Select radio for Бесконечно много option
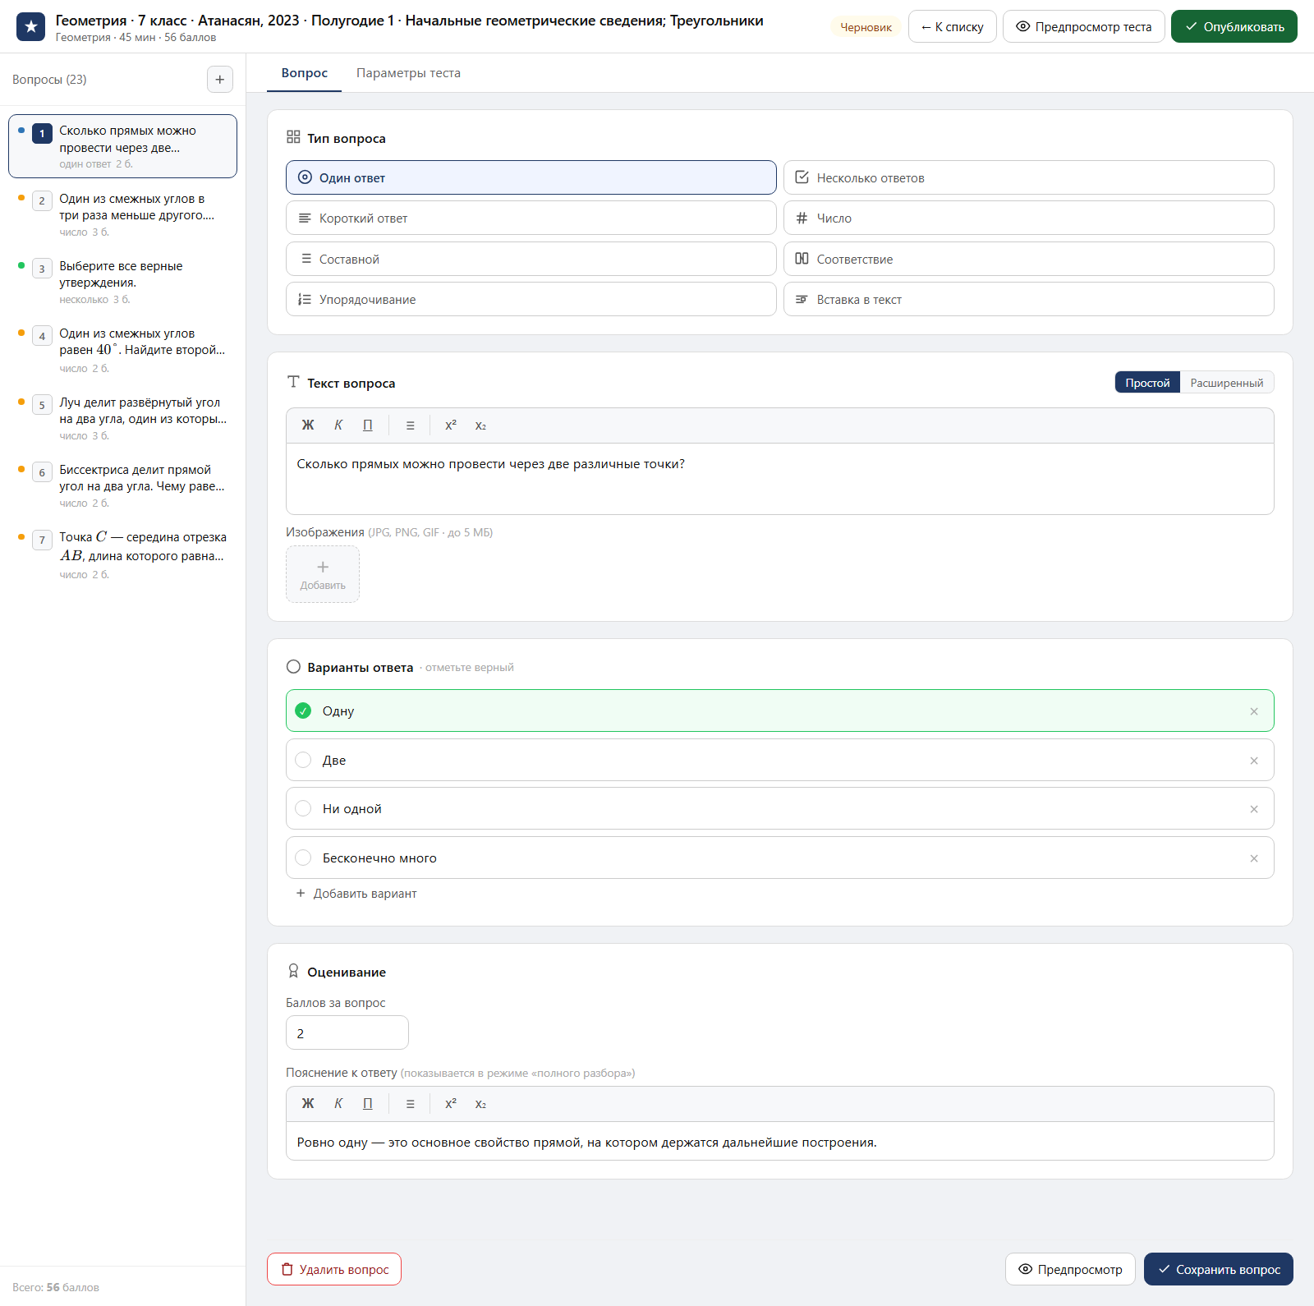The width and height of the screenshot is (1314, 1306). 304,858
